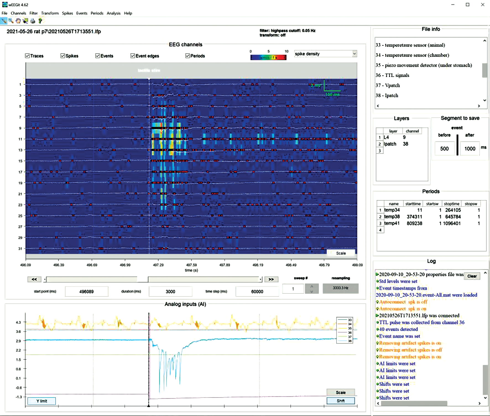Click the print icon in toolbar
The image size is (490, 416).
[x=33, y=21]
